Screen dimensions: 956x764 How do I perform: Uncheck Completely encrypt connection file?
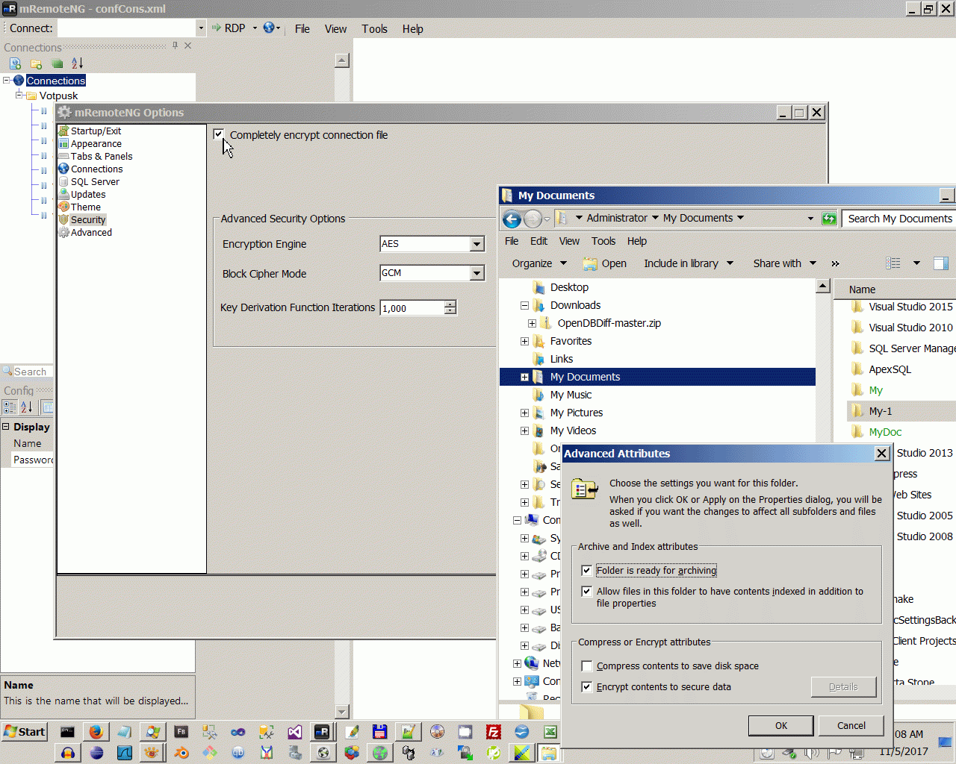coord(218,134)
